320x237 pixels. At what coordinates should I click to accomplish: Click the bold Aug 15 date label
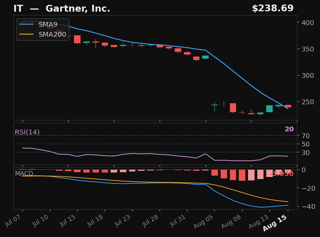(x=275, y=223)
